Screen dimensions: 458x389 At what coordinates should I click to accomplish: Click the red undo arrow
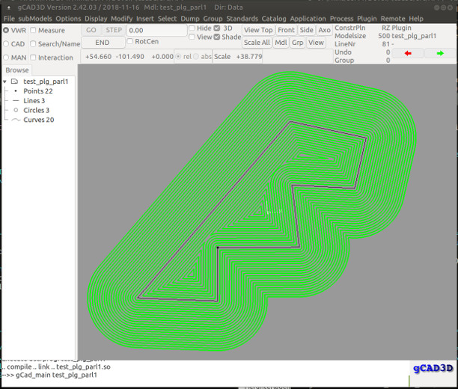pyautogui.click(x=408, y=53)
